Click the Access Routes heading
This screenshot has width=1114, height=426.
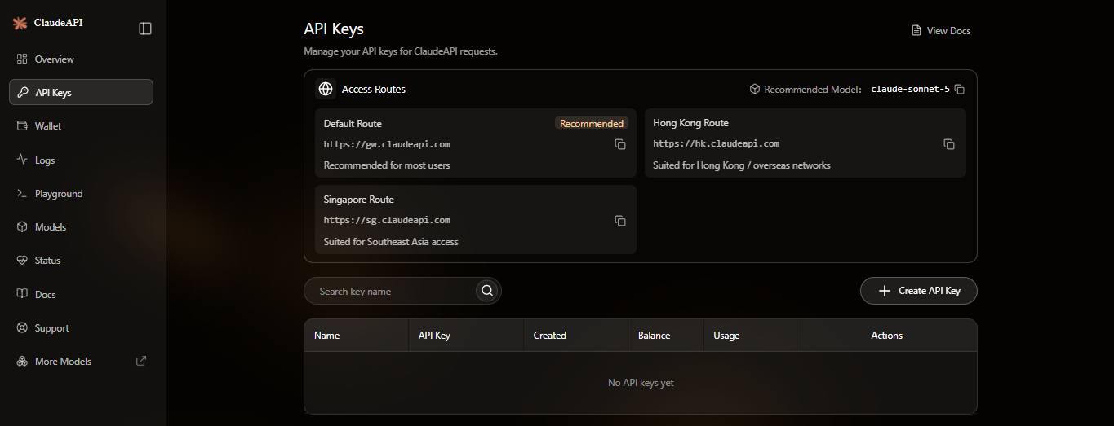coord(374,90)
